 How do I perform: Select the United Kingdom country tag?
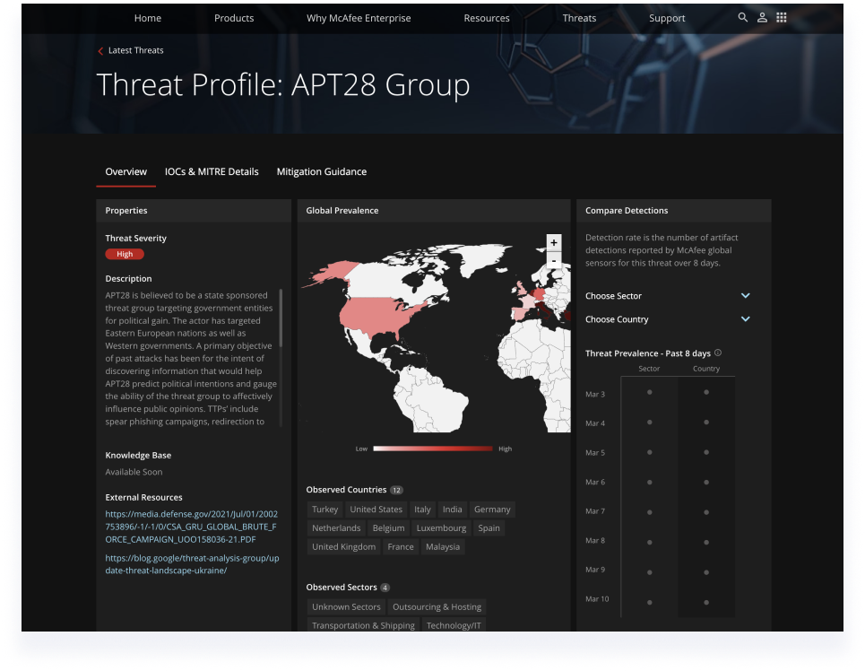point(343,546)
